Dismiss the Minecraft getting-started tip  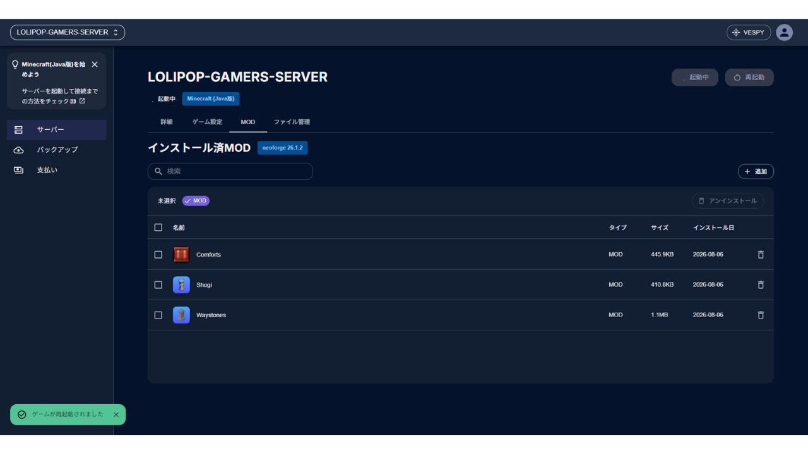point(95,64)
